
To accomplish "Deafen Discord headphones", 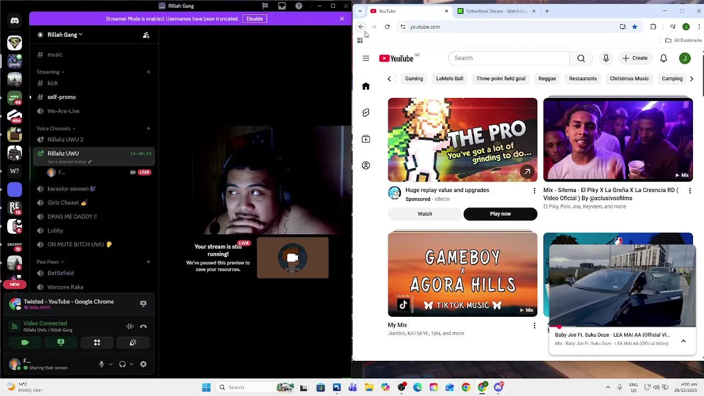I will (122, 364).
